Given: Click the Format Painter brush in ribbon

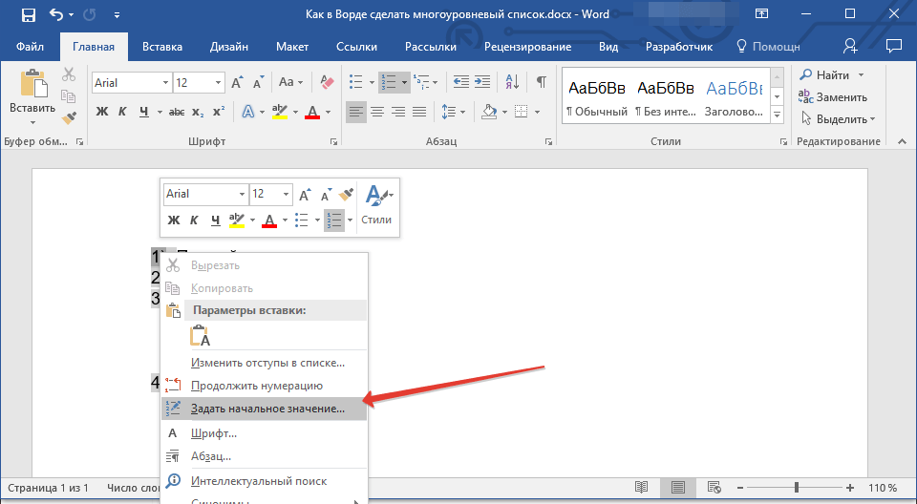Looking at the screenshot, I should coord(69,118).
